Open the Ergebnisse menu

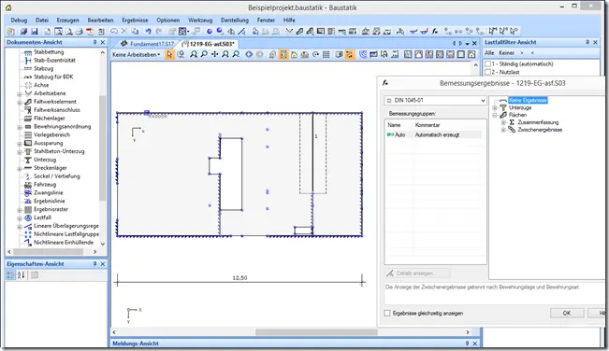click(x=135, y=21)
